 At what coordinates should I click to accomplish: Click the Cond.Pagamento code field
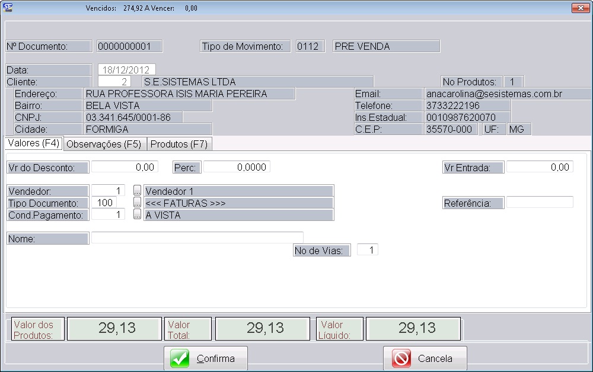[x=108, y=215]
